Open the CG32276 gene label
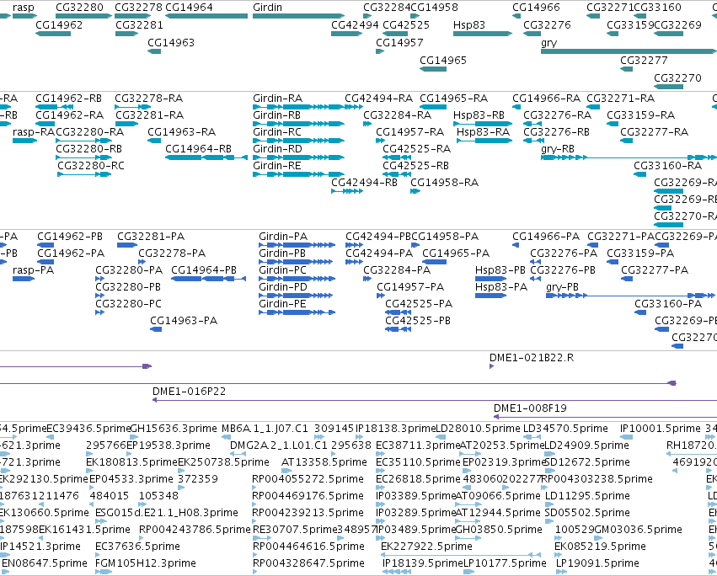 pyautogui.click(x=547, y=24)
